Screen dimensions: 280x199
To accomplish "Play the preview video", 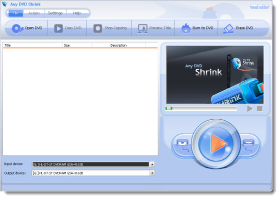I will (249, 109).
